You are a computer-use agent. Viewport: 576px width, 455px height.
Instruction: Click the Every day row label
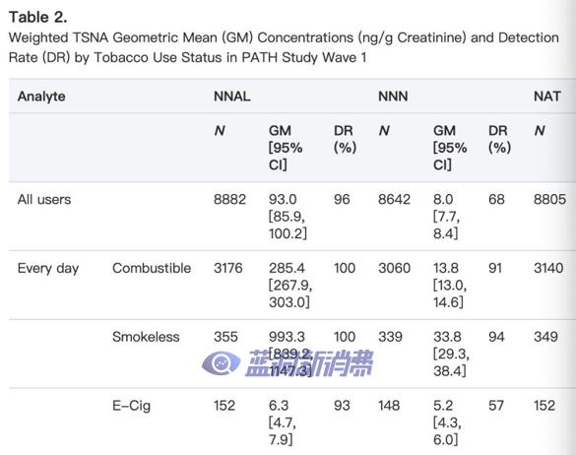click(48, 268)
